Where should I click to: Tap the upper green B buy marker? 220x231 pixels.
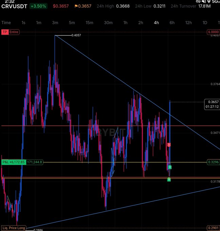(170, 167)
